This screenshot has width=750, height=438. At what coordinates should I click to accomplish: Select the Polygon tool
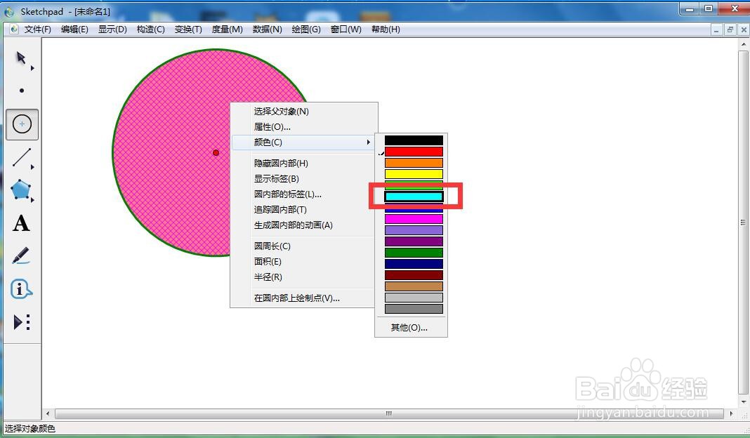pos(20,190)
